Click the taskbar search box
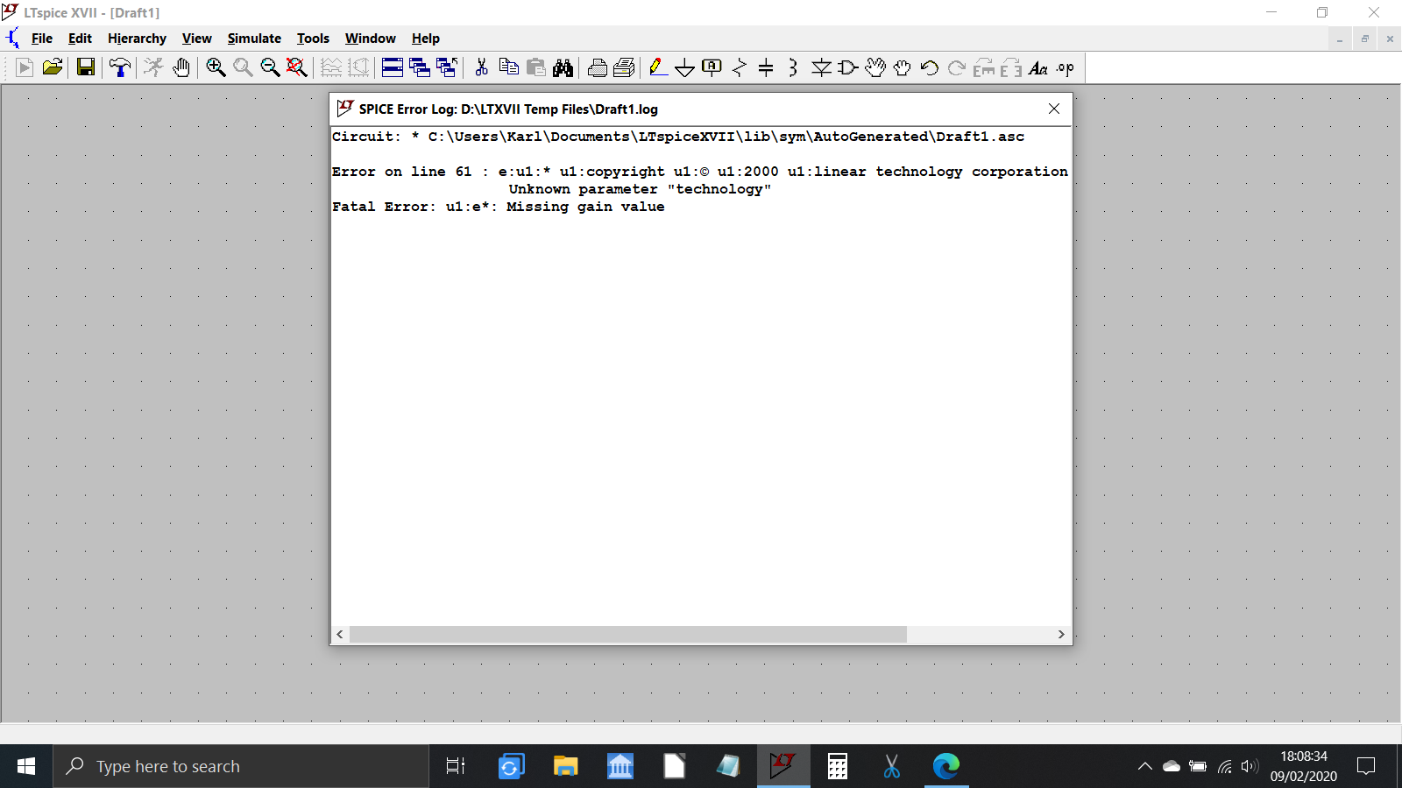This screenshot has width=1402, height=788. pyautogui.click(x=241, y=766)
